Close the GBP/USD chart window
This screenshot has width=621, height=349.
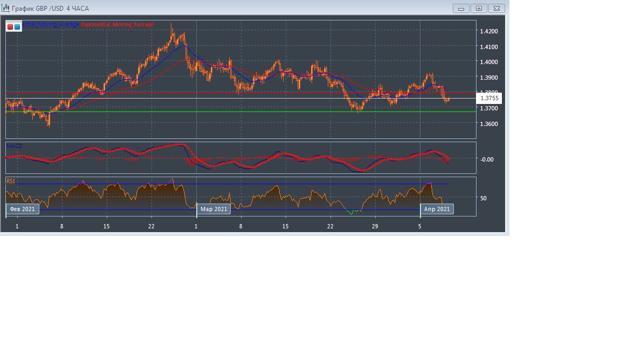497,8
